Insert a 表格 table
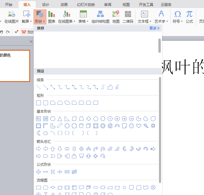This screenshot has height=195, width=204. point(83,17)
